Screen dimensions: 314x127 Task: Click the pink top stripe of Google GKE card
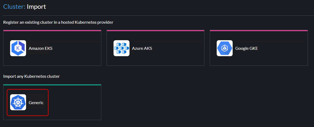click(259, 31)
